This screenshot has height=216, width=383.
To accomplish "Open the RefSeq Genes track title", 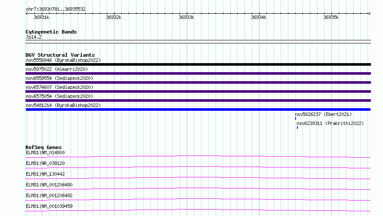I will click(x=43, y=147).
